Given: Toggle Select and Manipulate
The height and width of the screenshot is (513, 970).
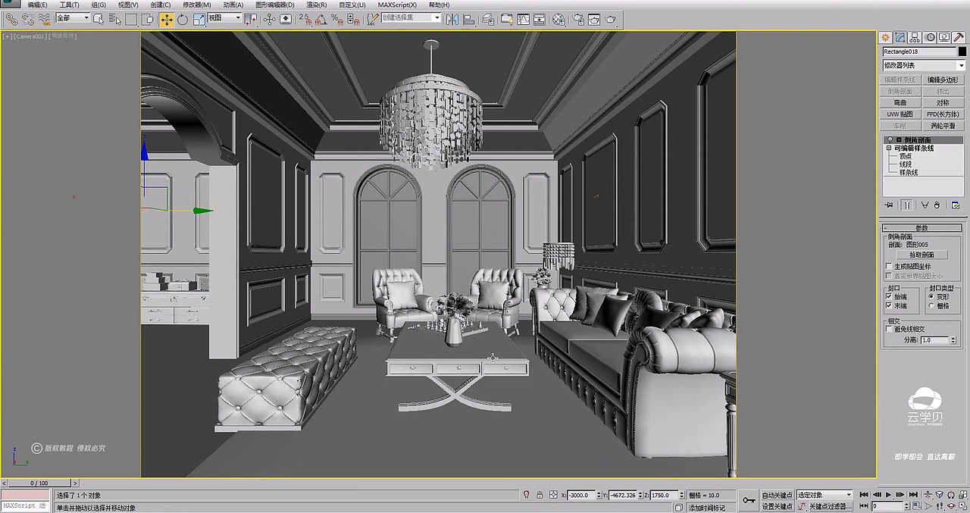Looking at the screenshot, I should pos(269,19).
